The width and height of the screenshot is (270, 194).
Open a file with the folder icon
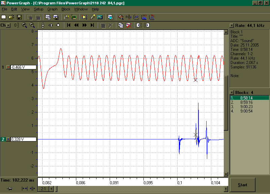[x=11, y=17]
